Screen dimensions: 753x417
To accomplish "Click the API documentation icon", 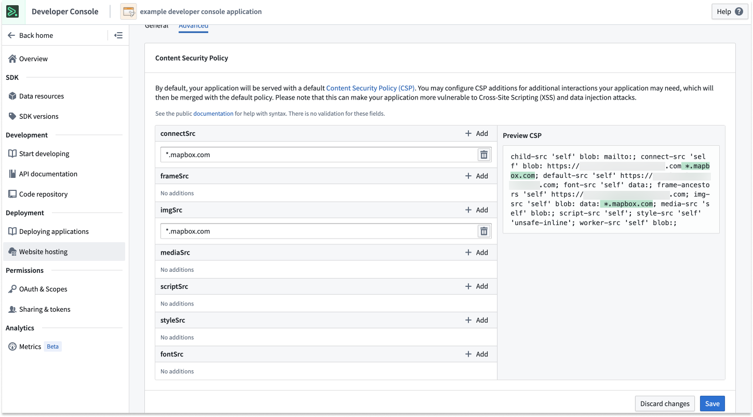I will click(x=12, y=174).
